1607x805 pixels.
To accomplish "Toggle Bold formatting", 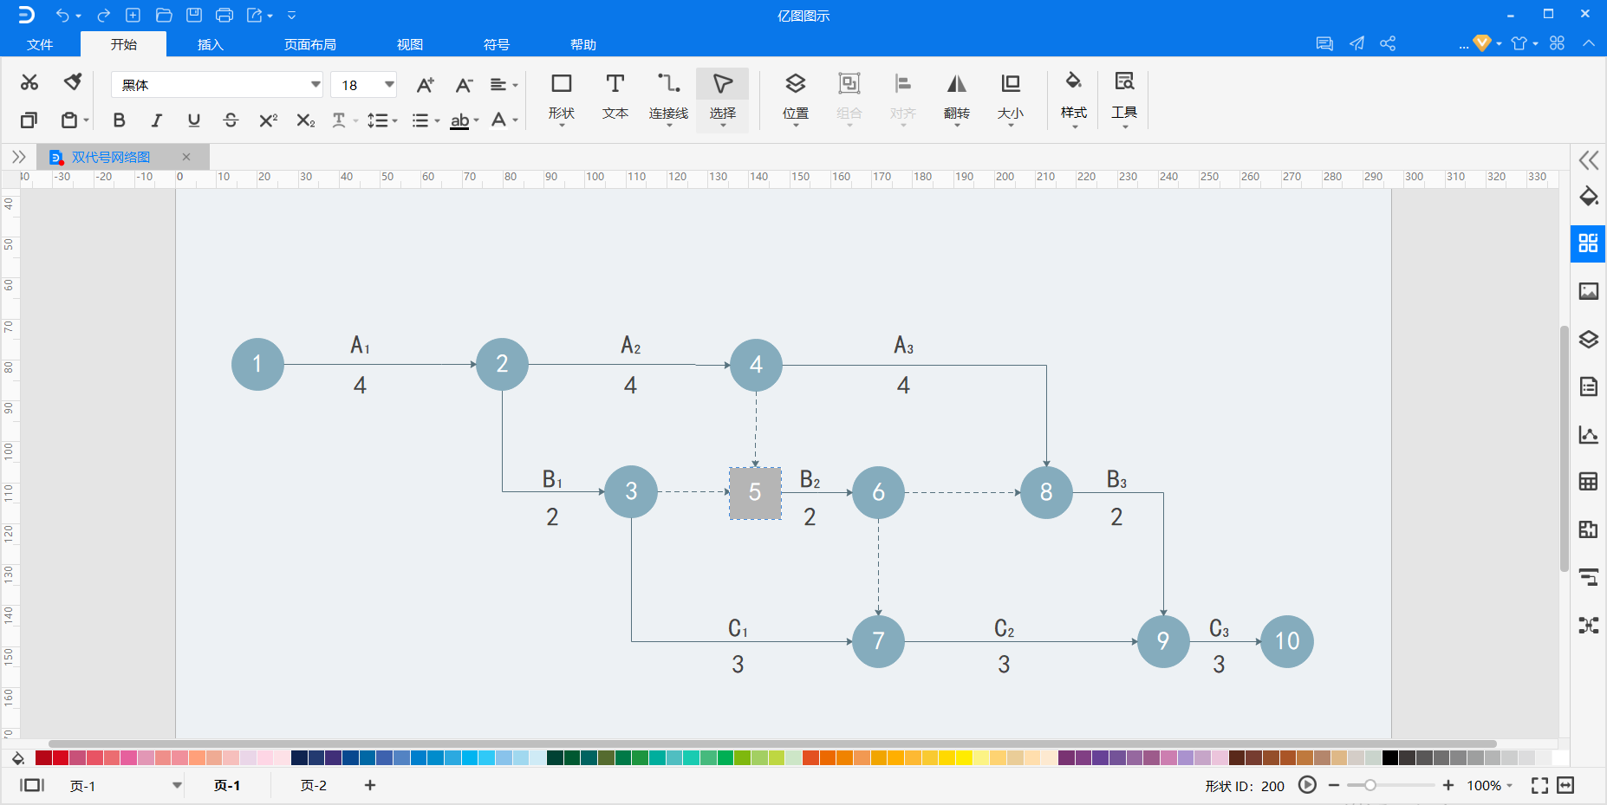I will [120, 120].
